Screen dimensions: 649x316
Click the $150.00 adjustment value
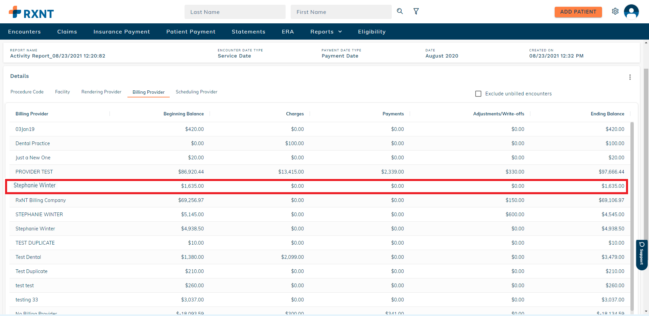tap(515, 200)
